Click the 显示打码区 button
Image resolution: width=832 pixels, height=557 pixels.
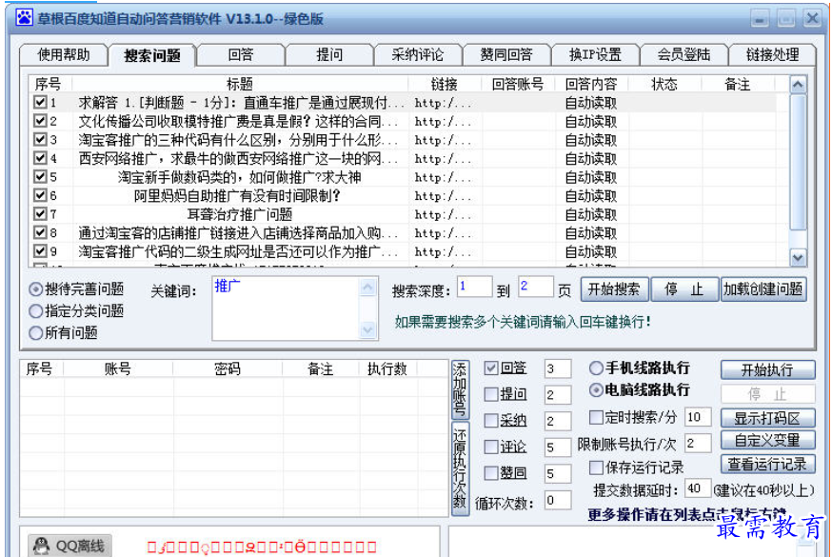coord(767,418)
